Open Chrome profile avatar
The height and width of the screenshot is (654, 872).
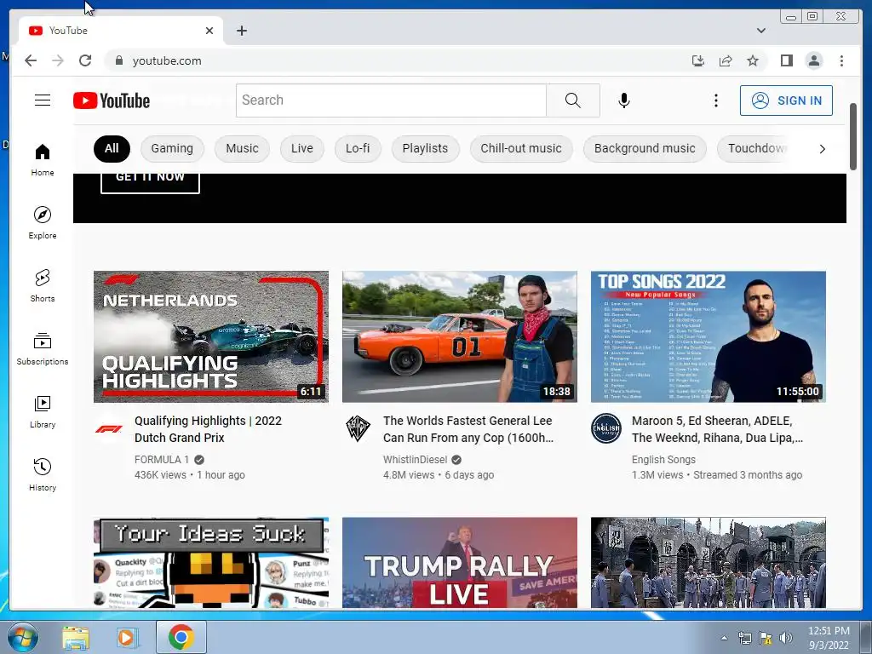click(x=813, y=60)
